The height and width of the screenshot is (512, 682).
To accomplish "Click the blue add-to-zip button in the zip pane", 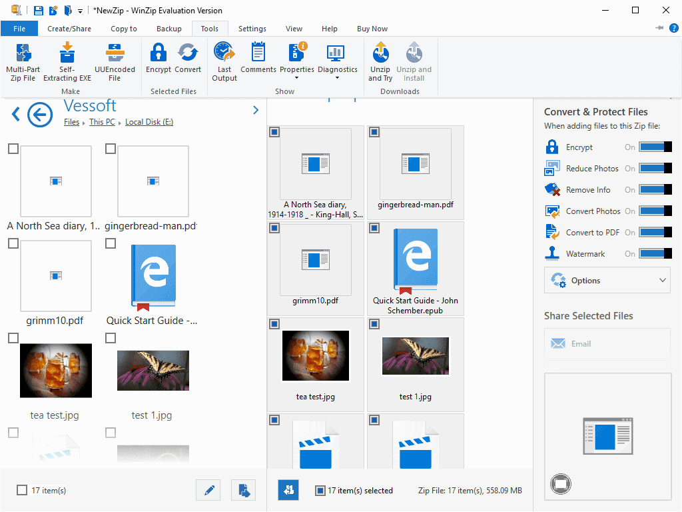I will 289,490.
